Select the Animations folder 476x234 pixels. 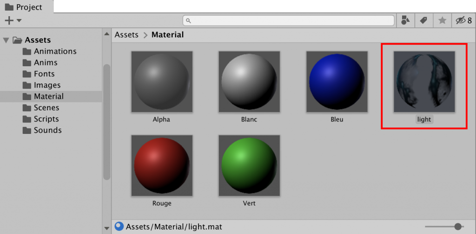point(55,51)
